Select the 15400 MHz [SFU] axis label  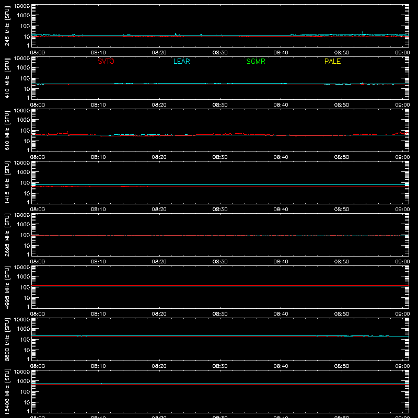point(7,391)
